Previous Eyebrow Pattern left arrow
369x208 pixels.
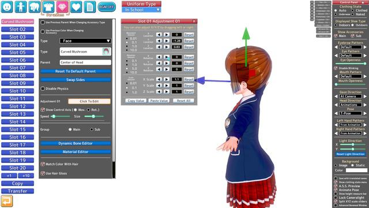(x=336, y=47)
